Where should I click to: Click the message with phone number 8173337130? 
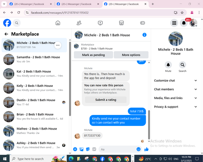coord(92,136)
